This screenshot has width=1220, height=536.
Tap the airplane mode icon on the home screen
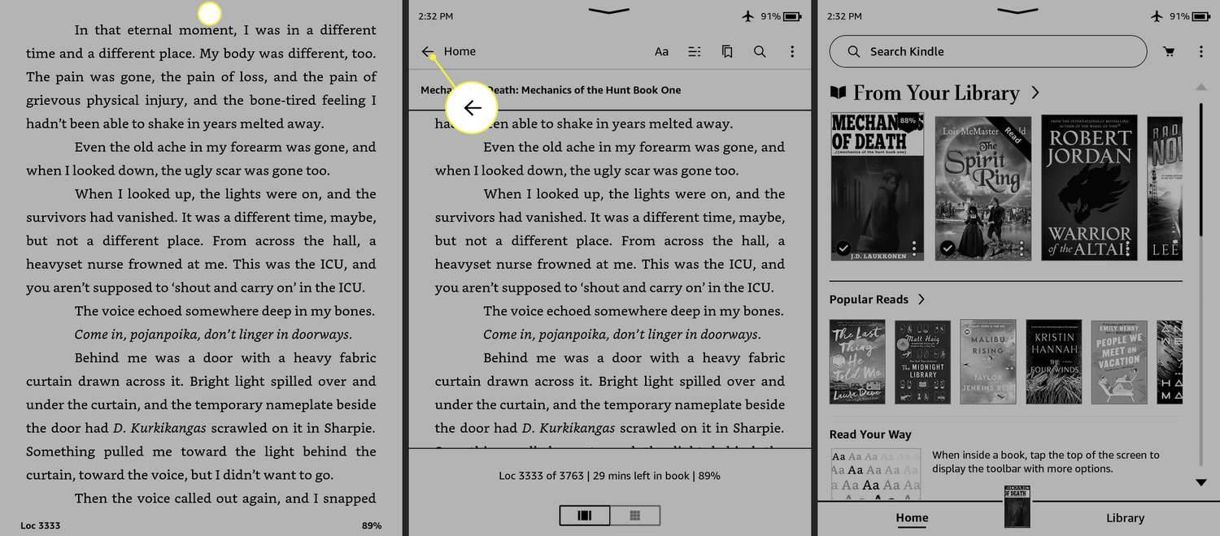[x=1157, y=16]
